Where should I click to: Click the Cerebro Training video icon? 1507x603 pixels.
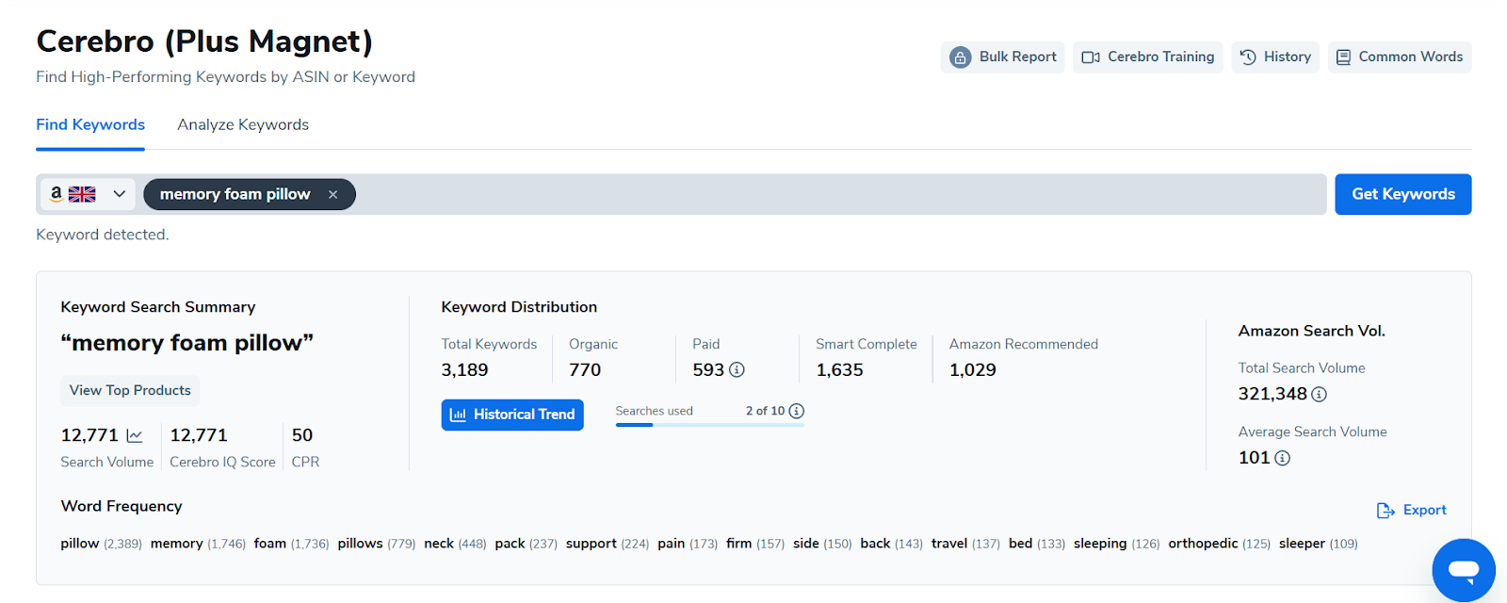click(1091, 57)
